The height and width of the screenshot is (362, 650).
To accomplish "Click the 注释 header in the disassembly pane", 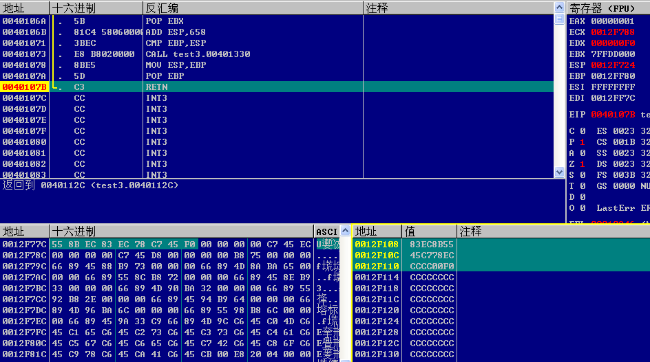I will (377, 8).
